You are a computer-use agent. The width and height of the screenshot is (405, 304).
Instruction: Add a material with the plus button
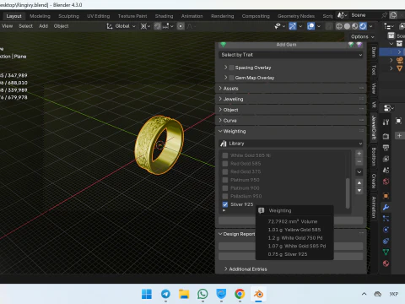click(x=359, y=154)
